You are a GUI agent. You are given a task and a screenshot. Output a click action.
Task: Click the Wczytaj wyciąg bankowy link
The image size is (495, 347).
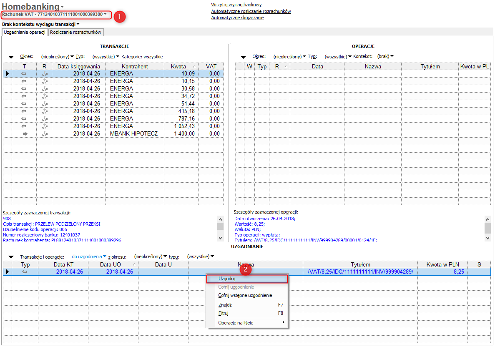click(236, 5)
